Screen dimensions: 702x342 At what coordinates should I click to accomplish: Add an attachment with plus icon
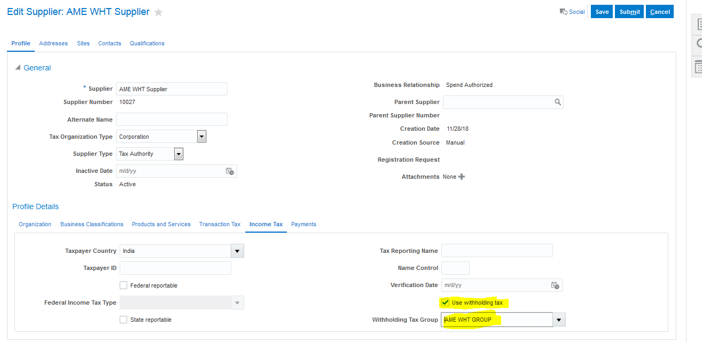[462, 177]
